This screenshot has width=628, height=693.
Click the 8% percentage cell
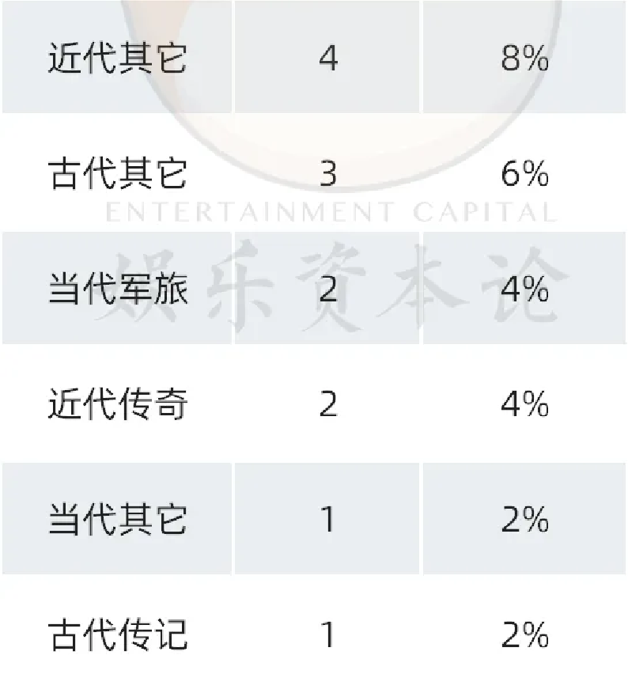point(524,59)
